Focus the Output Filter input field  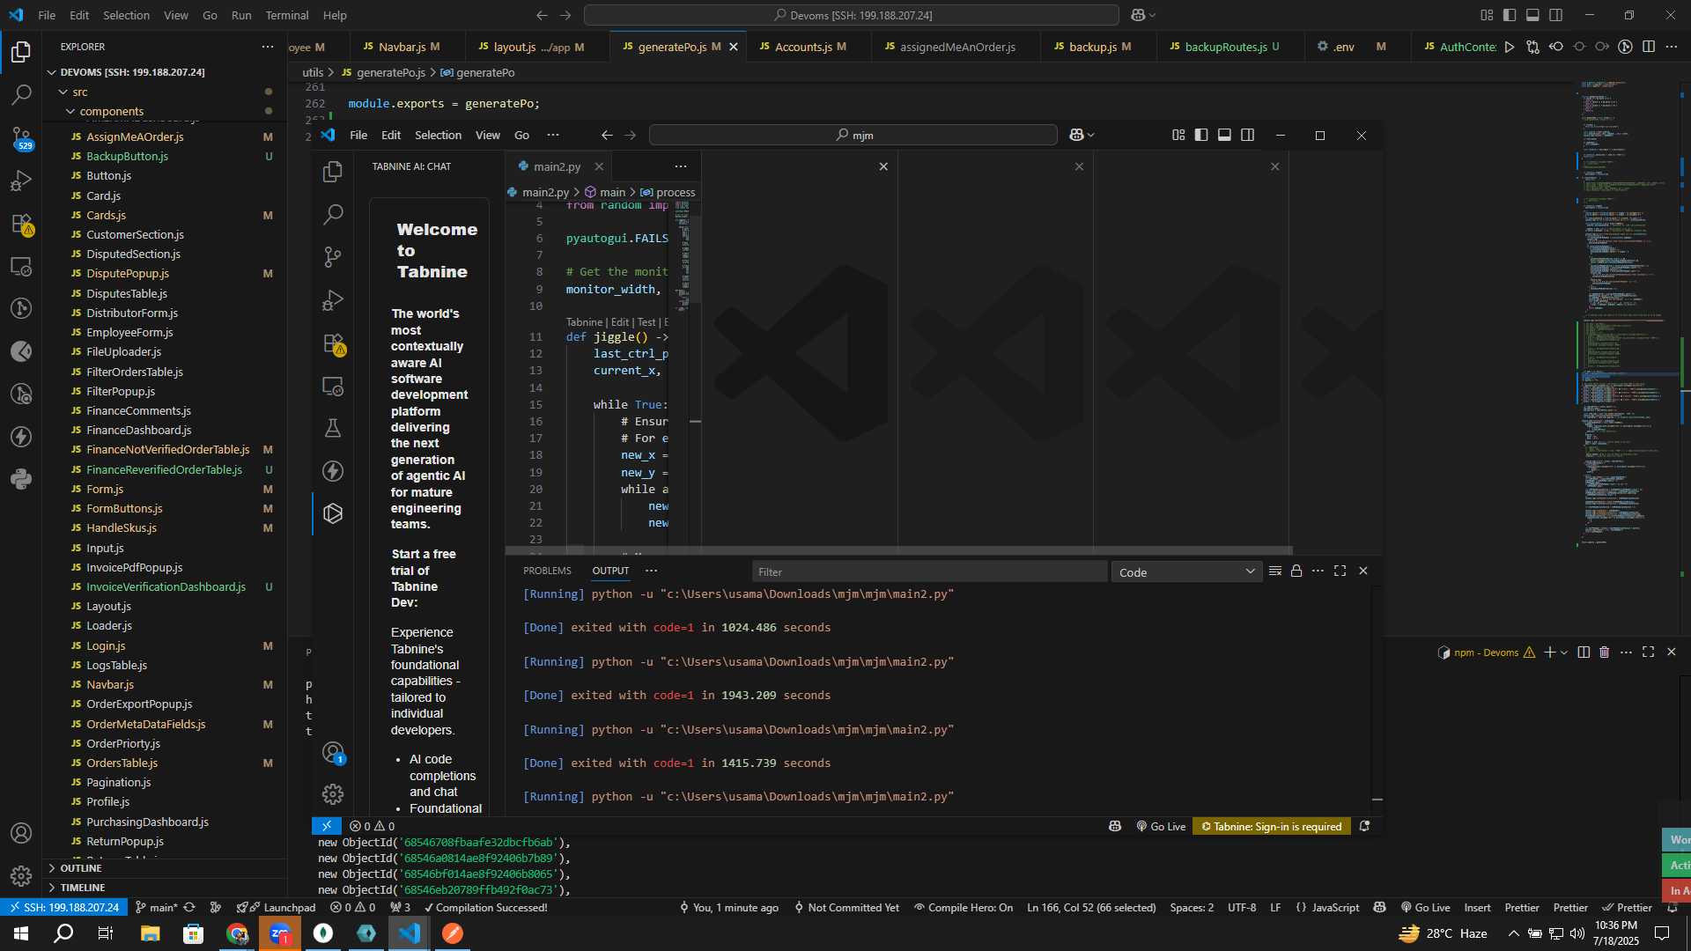pos(929,572)
